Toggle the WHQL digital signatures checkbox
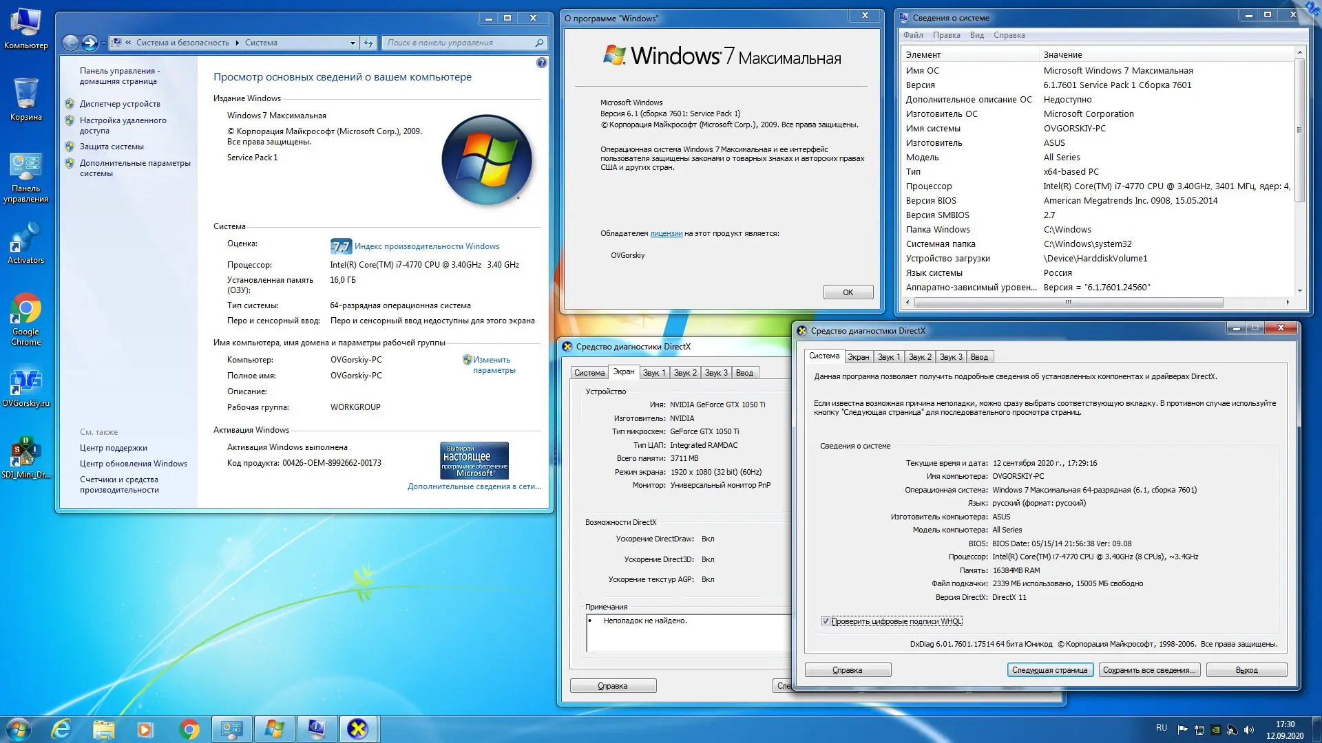 [x=826, y=621]
